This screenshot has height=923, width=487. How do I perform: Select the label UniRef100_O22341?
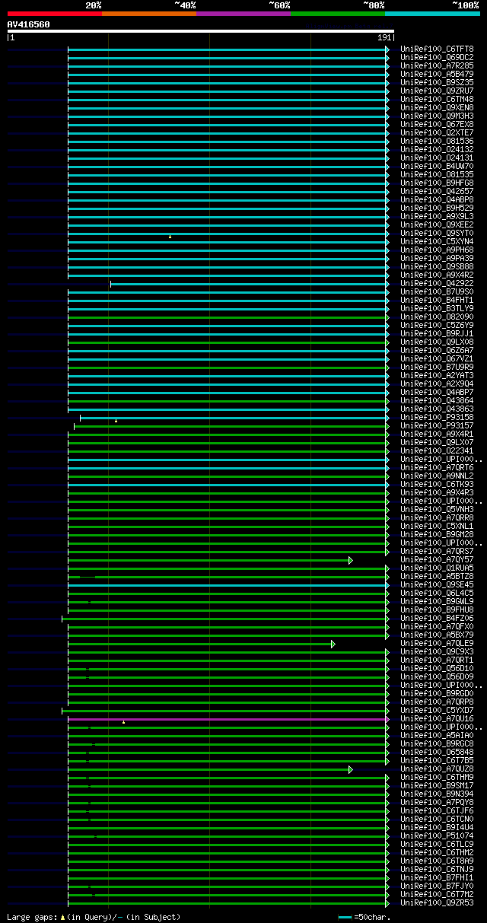pos(437,450)
